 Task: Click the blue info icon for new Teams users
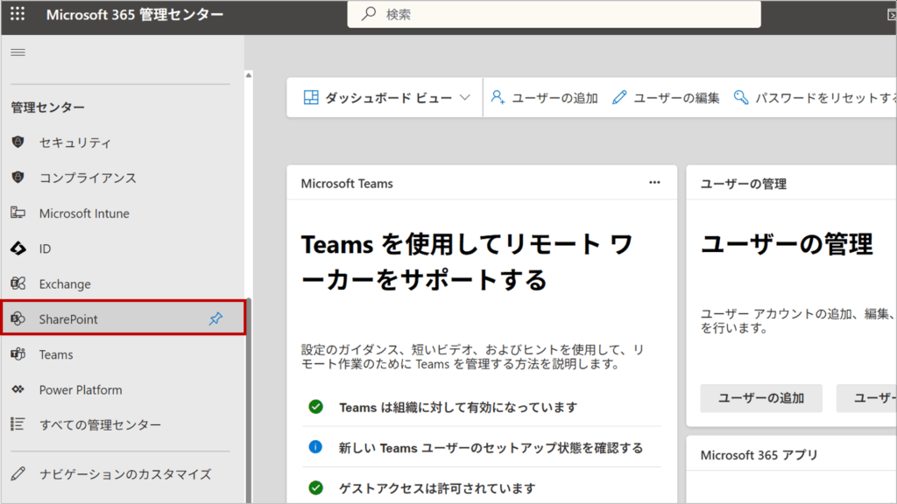(x=315, y=447)
